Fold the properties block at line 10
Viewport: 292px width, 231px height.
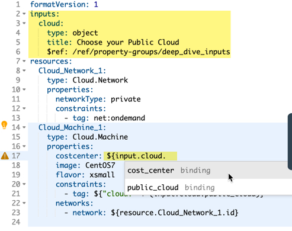[24, 89]
